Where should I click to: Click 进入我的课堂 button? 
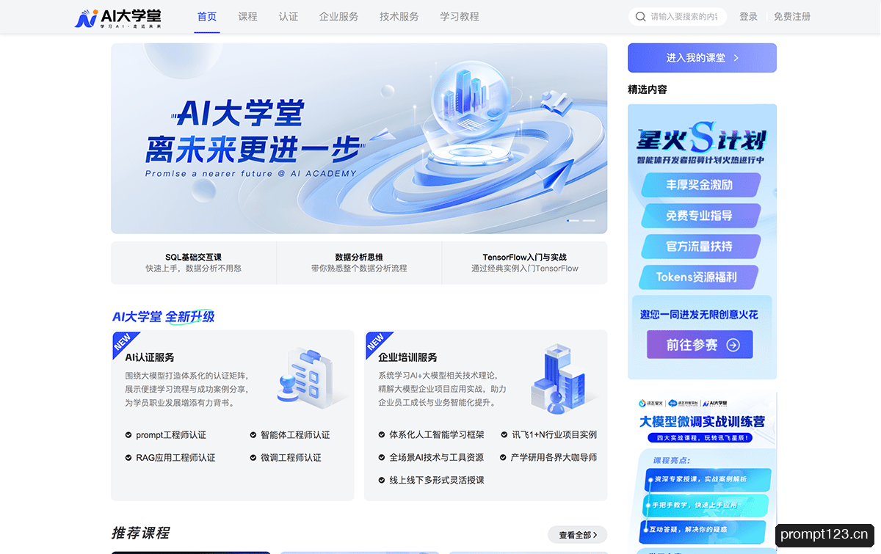point(702,58)
